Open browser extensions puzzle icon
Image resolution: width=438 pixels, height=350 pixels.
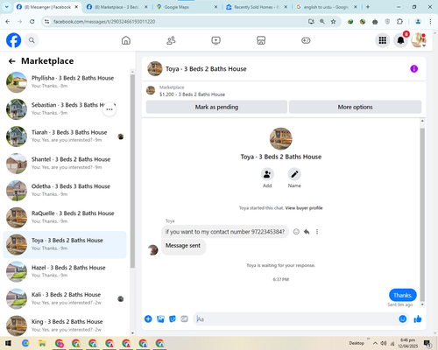399,22
